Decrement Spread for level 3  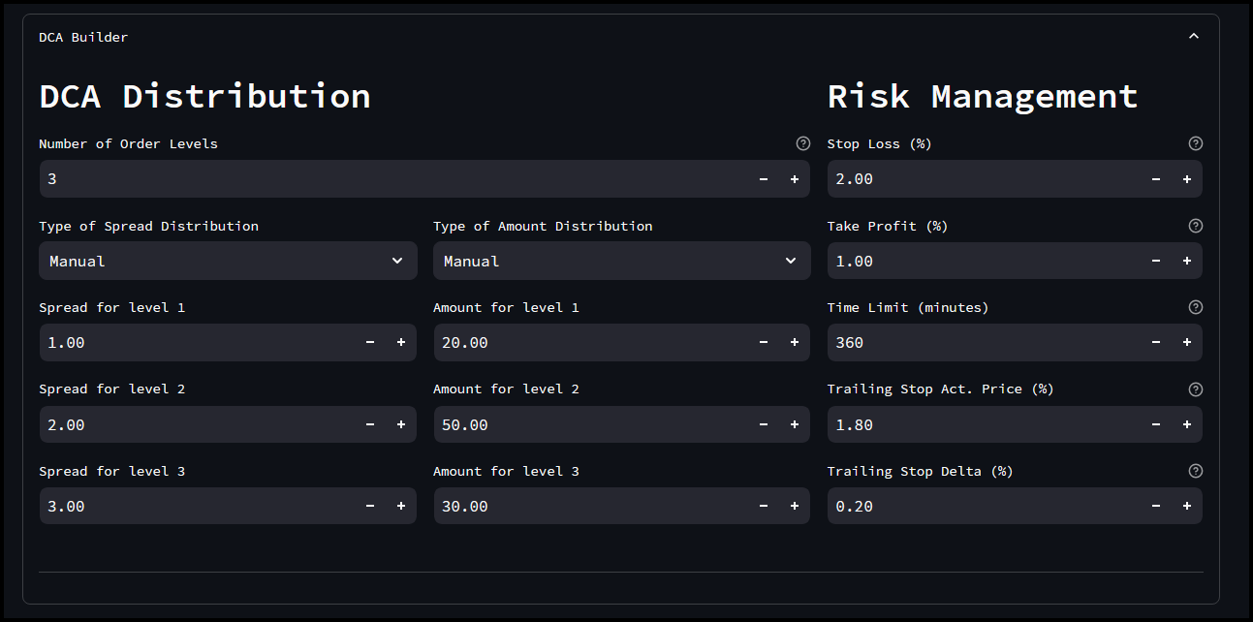tap(369, 506)
